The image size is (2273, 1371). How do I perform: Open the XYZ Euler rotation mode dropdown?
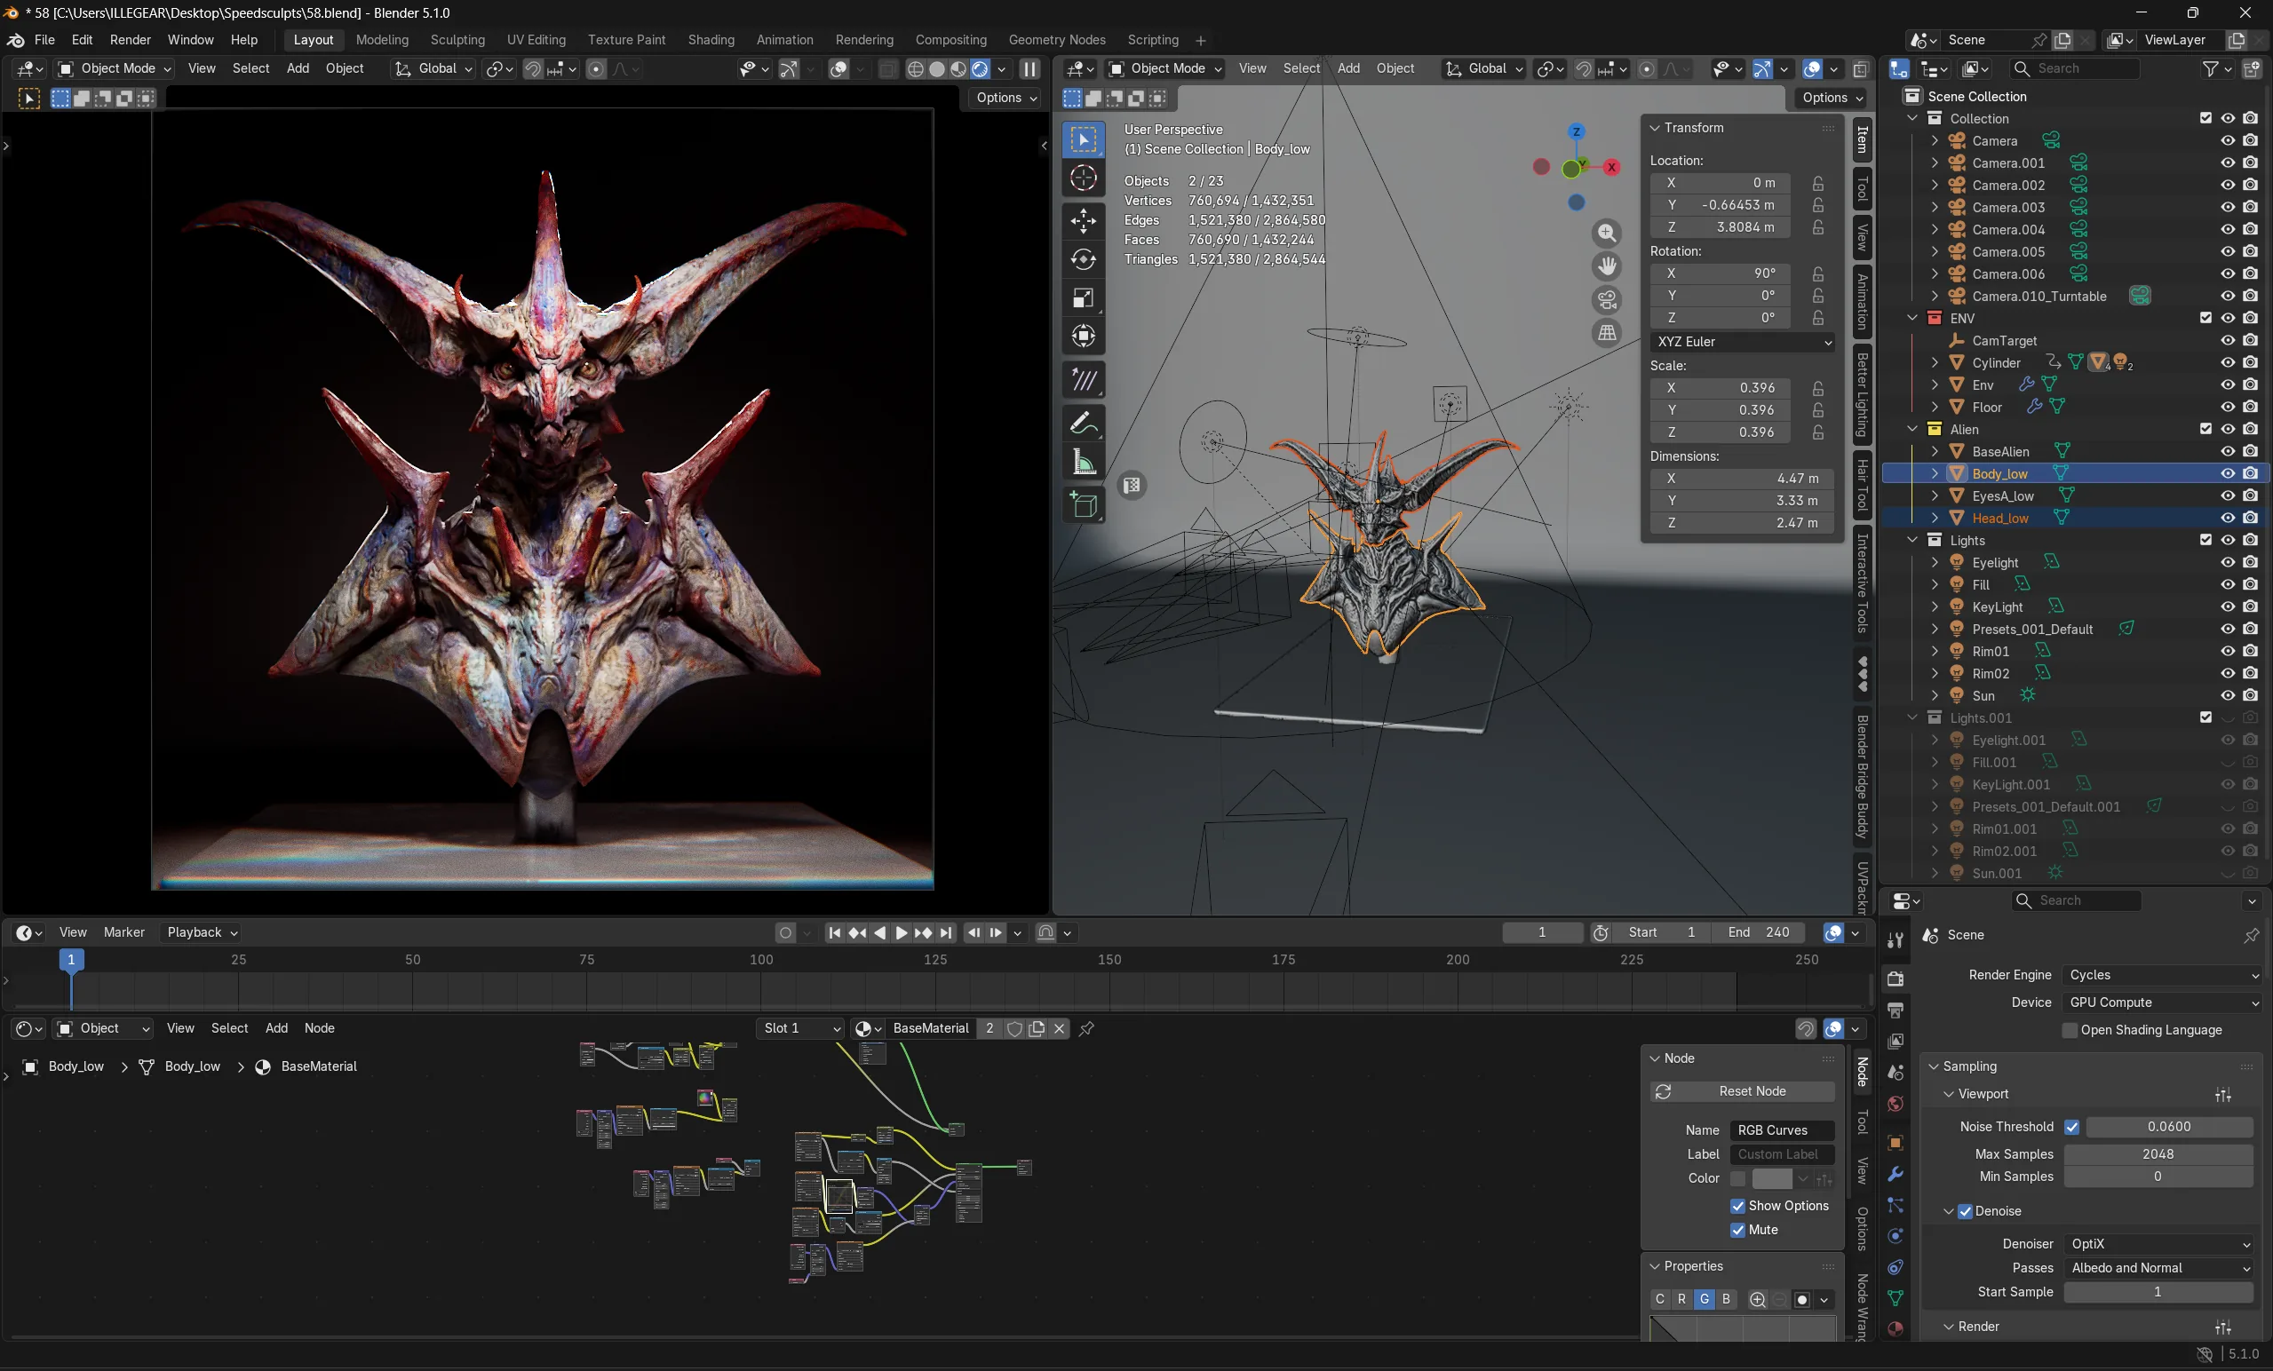[1742, 341]
